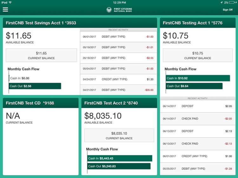
Task: Select the 05/19/2017 debit -$1.01 transaction
Action: tap(118, 47)
